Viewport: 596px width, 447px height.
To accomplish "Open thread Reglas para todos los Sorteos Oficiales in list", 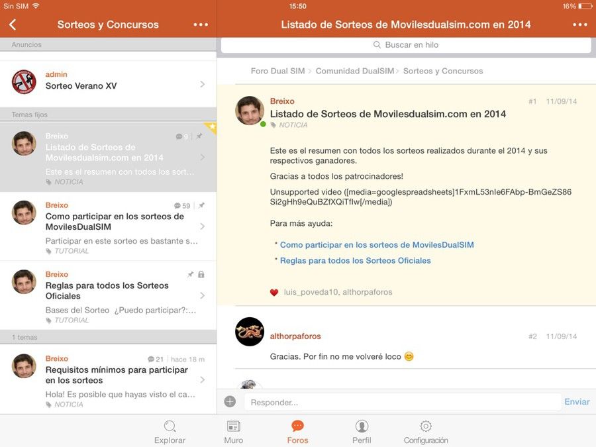I will pos(109,296).
